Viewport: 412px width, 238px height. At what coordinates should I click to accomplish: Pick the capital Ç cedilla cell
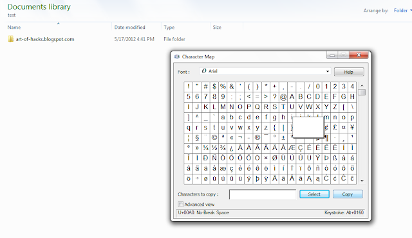tap(301, 148)
